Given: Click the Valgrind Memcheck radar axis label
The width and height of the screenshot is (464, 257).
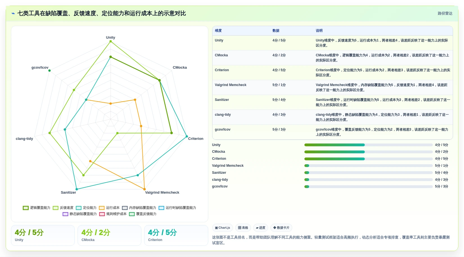Looking at the screenshot, I should point(162,193).
